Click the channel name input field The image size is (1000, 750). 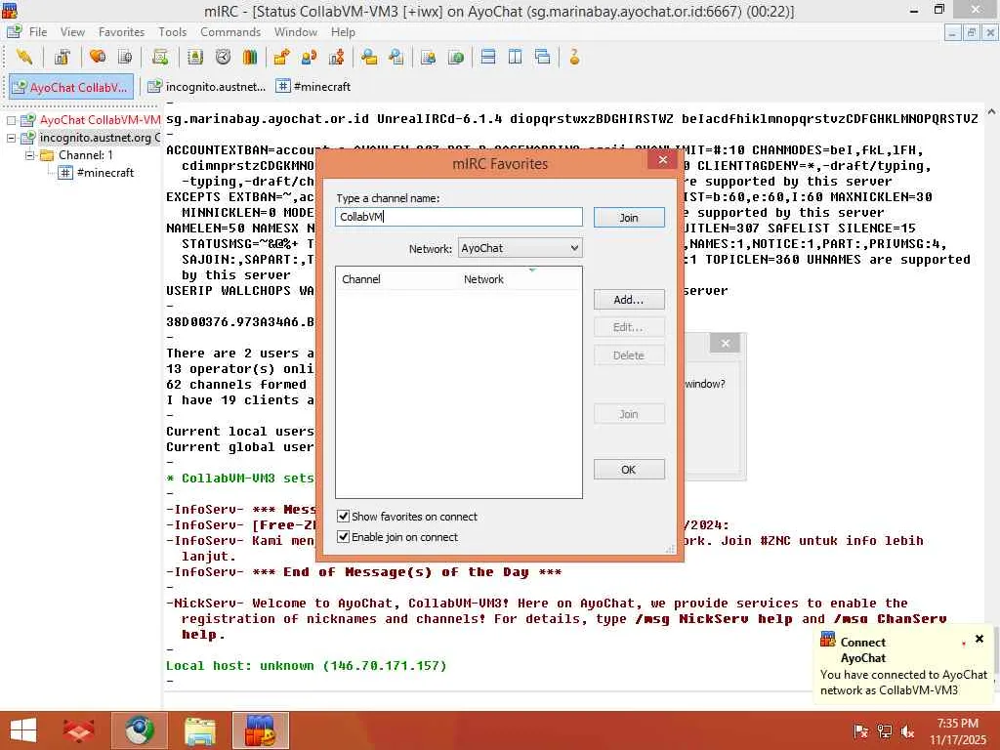459,217
